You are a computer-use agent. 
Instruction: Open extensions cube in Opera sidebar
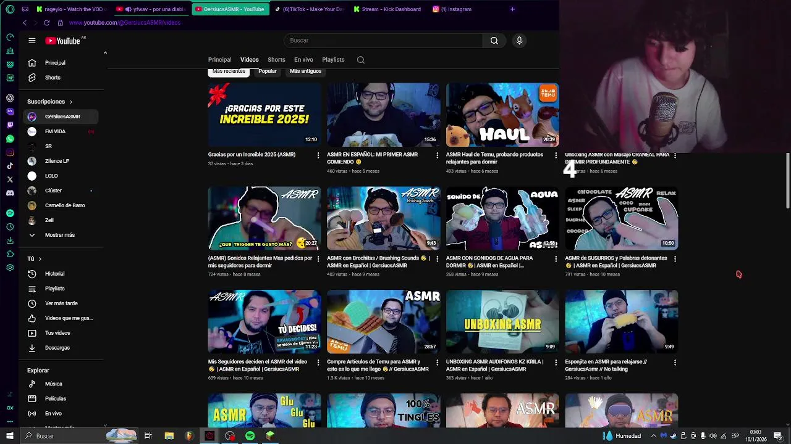tap(10, 254)
